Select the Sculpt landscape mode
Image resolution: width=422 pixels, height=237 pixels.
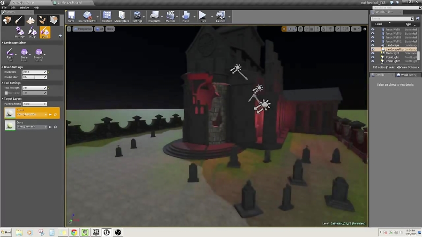[33, 32]
